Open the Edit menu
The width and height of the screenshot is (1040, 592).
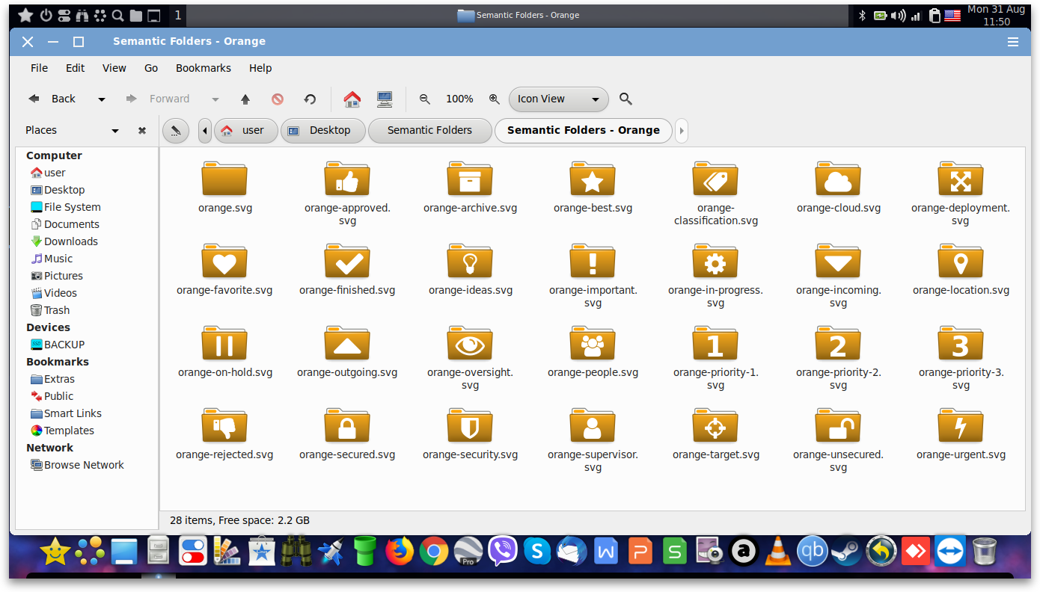pos(76,68)
